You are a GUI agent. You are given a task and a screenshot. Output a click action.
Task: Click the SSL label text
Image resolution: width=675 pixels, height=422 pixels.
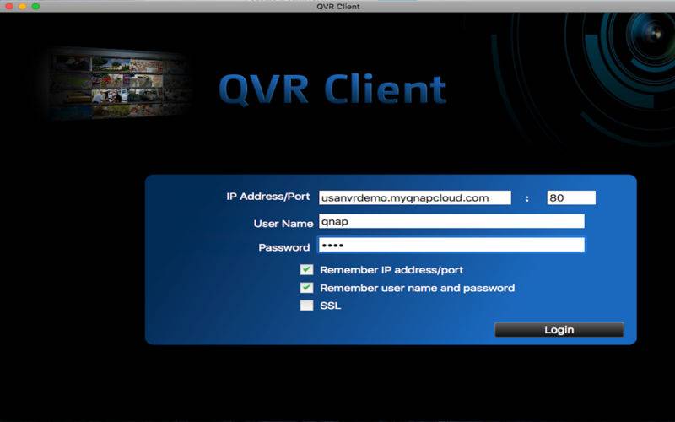331,306
